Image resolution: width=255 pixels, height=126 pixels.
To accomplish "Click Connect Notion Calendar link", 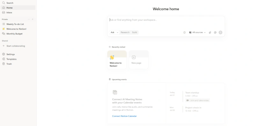I will point(124,116).
